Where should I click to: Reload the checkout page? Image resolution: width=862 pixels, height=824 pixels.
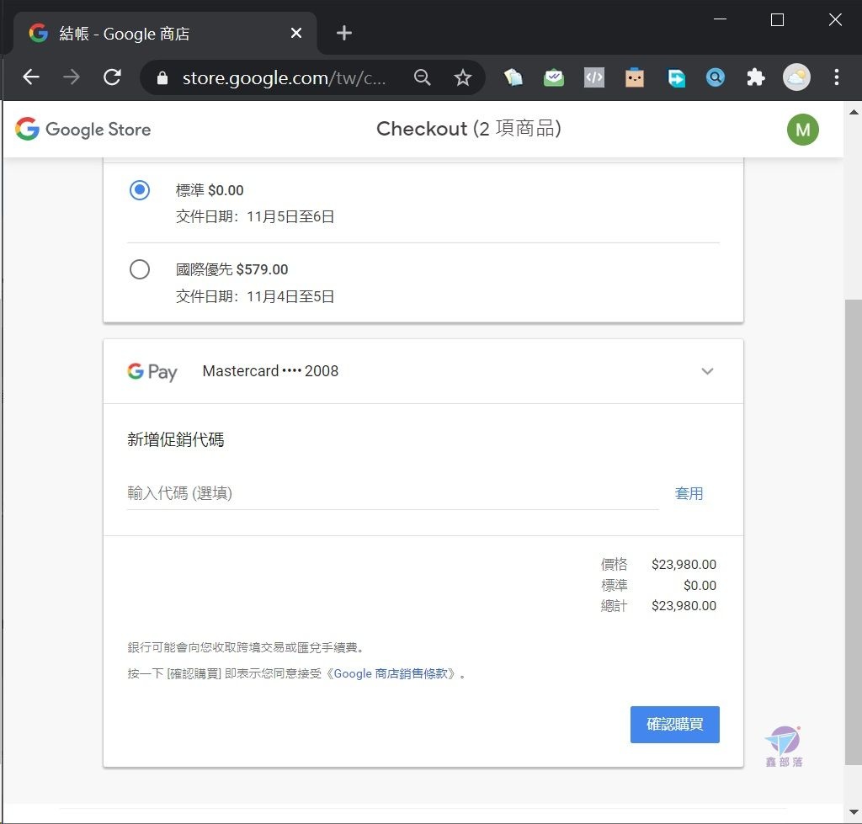[112, 77]
